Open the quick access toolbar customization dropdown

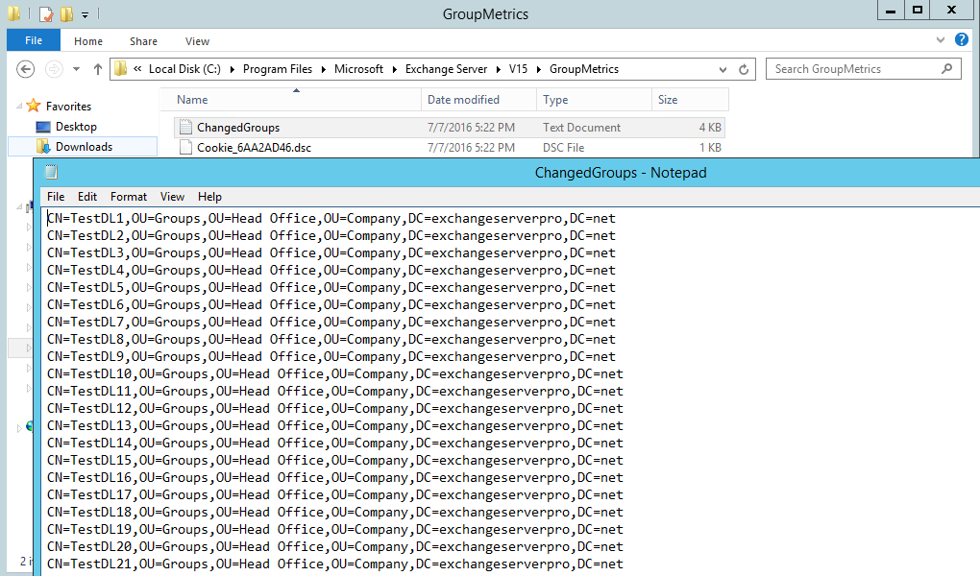tap(85, 13)
